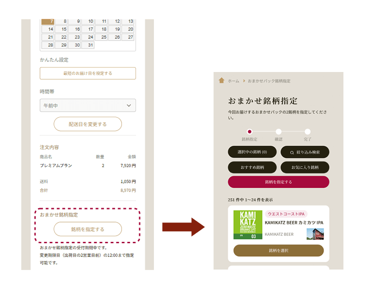This screenshot has height=288, width=367.
Task: Select day 31 in the calendar
Action: [88, 45]
